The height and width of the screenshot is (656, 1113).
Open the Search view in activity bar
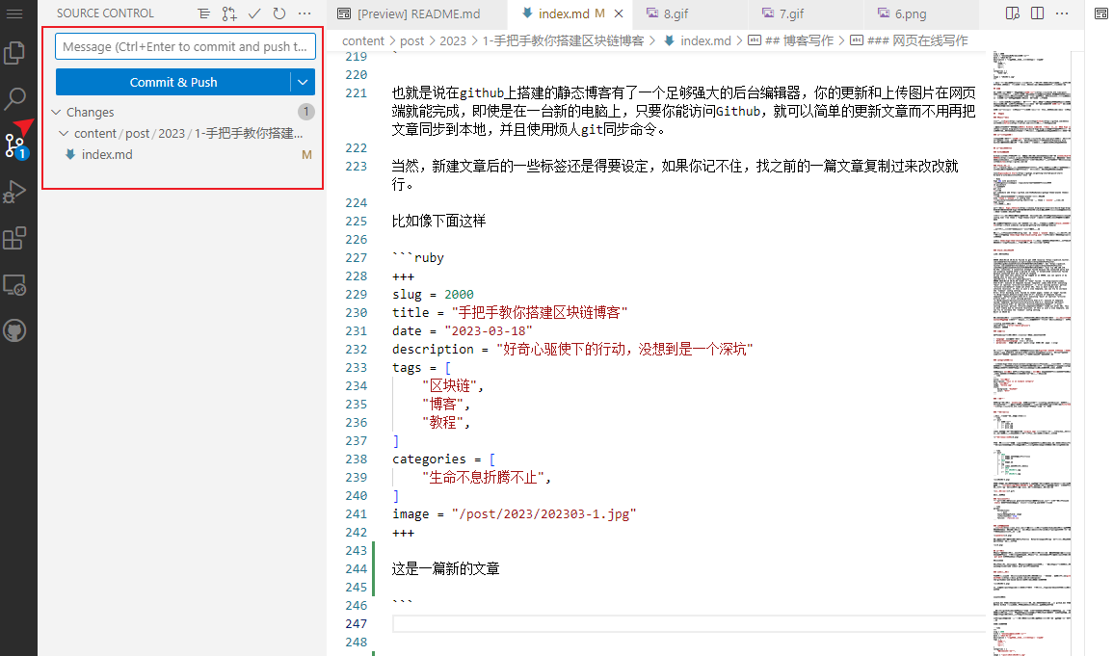pos(14,98)
